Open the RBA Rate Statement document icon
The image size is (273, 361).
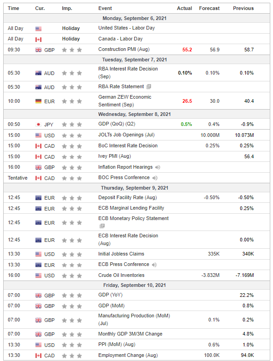(x=149, y=86)
